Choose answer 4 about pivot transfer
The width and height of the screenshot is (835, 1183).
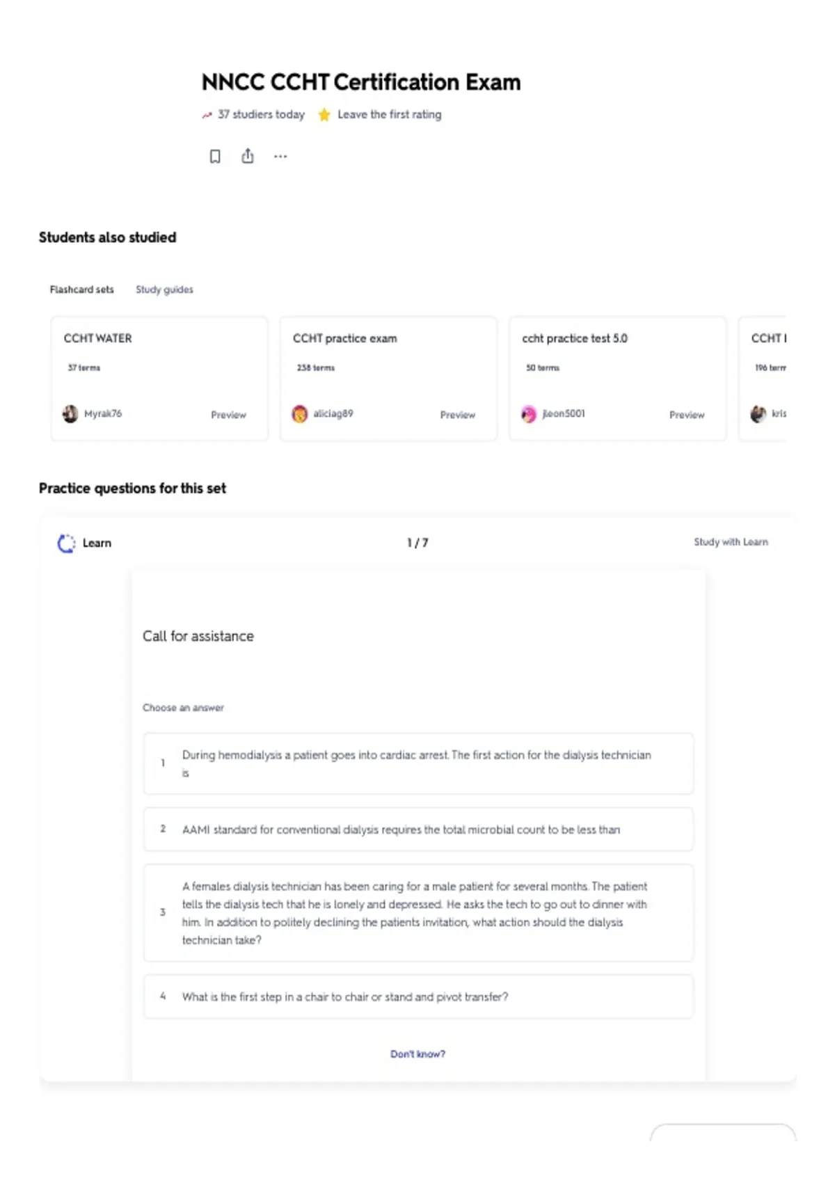[418, 997]
